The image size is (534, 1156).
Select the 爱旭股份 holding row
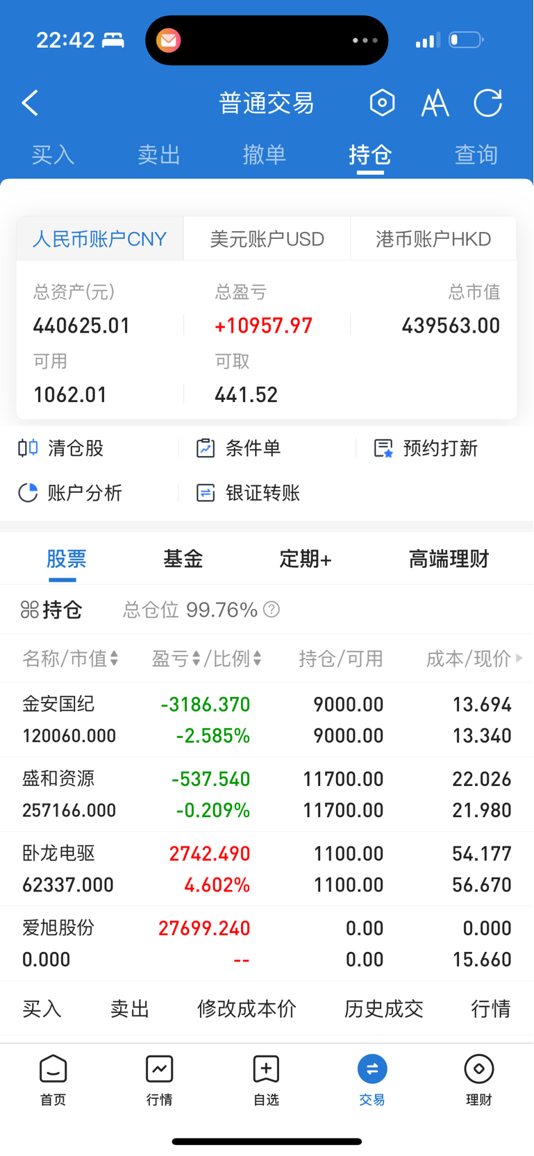pyautogui.click(x=267, y=944)
